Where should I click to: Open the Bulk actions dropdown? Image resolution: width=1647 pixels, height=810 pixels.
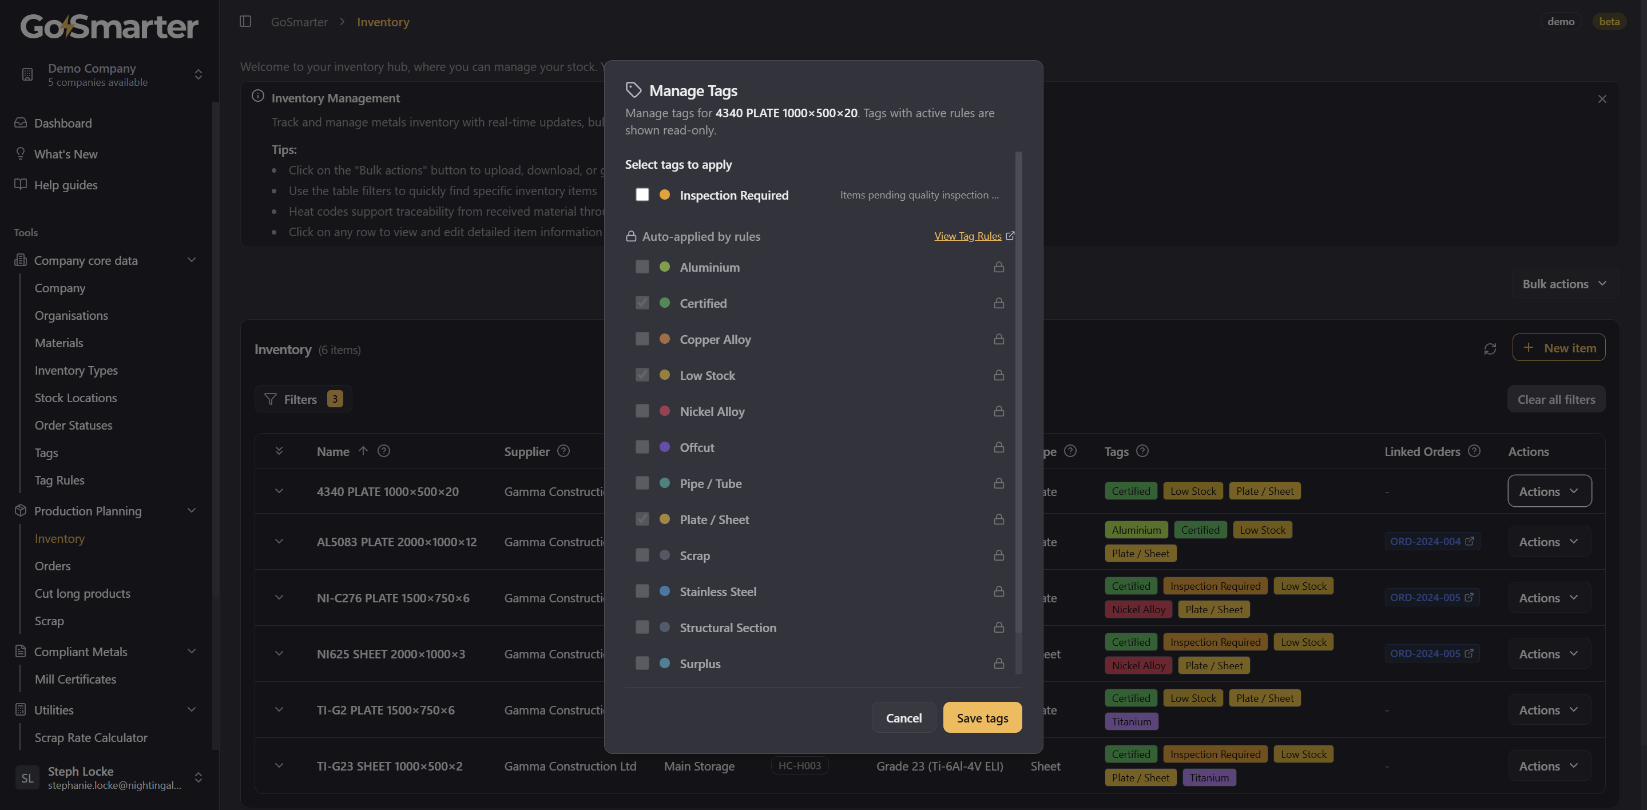(x=1565, y=283)
